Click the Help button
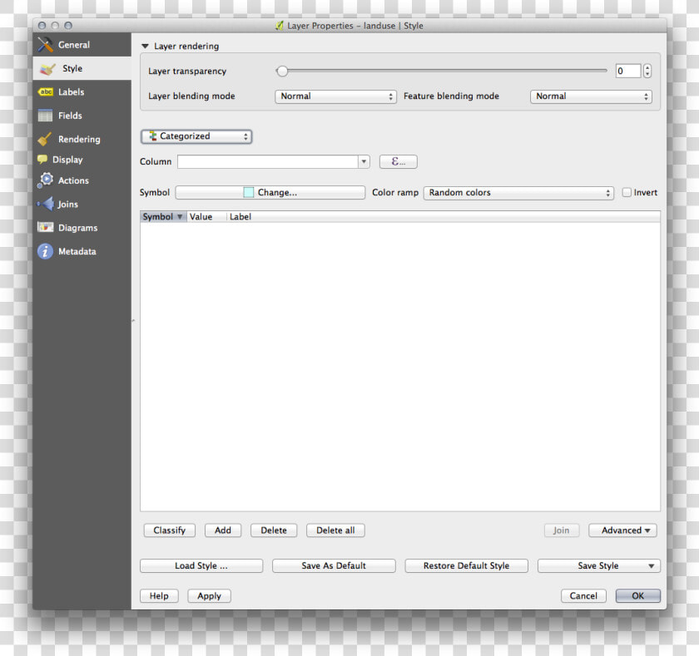The width and height of the screenshot is (699, 656). (x=159, y=596)
